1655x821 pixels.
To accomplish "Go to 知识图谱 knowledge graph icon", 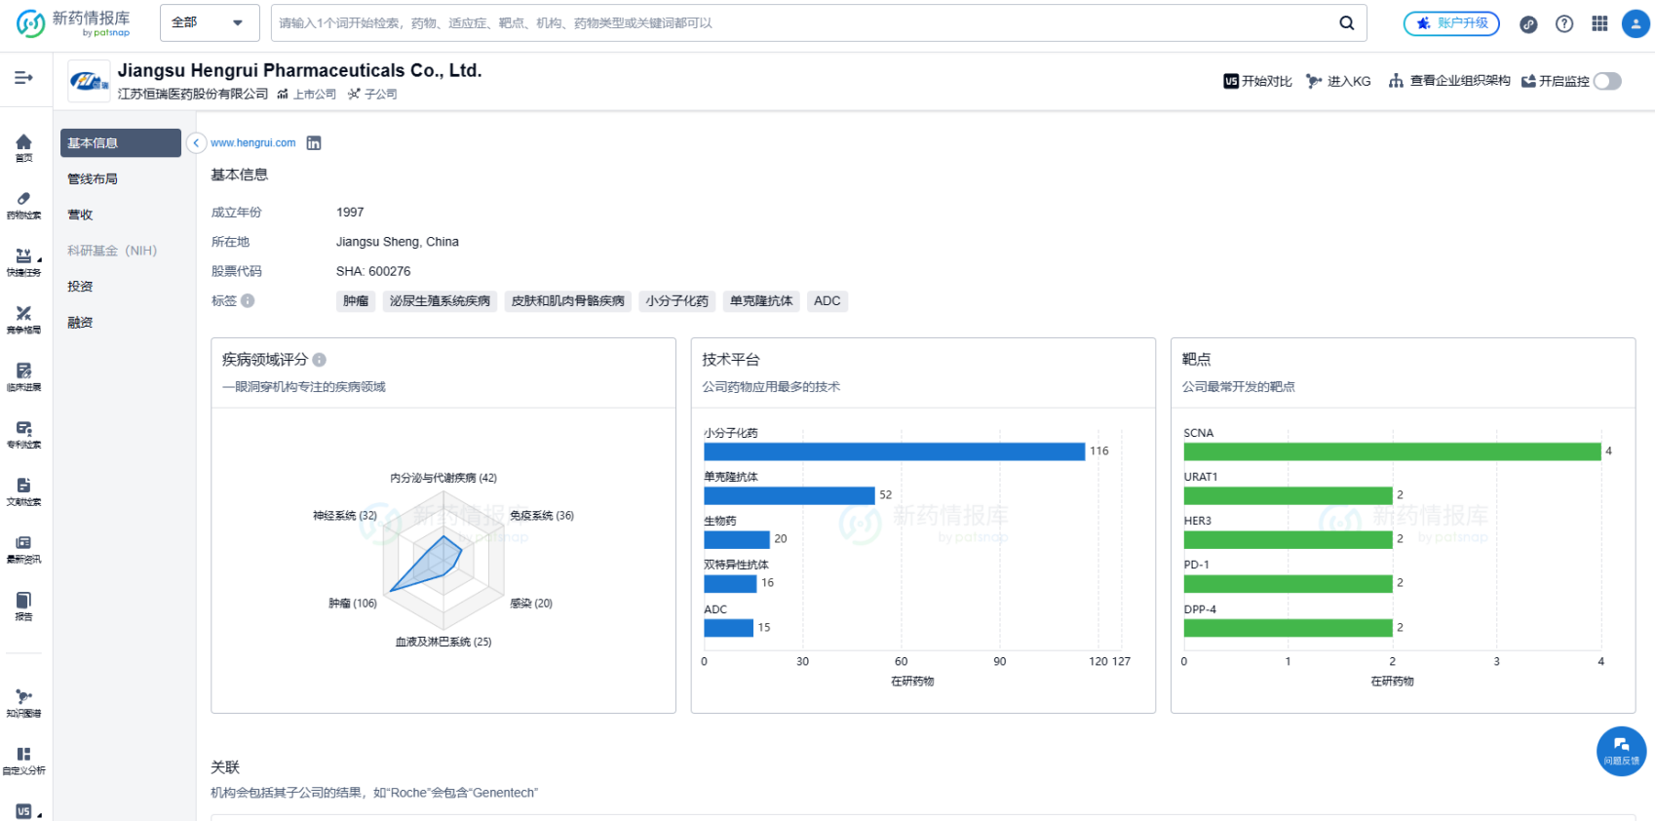I will [23, 702].
